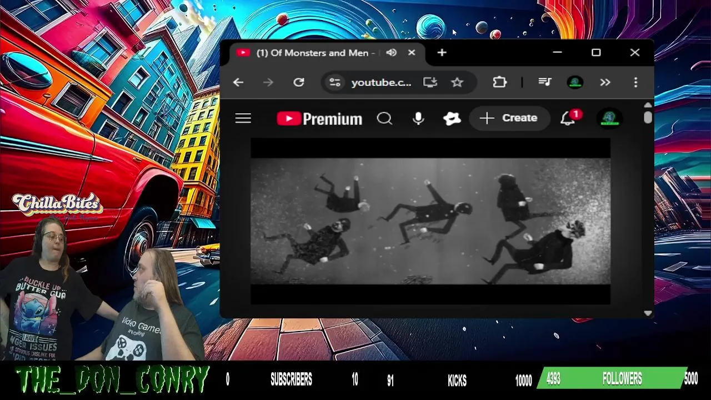
Task: Install app icon in address bar
Action: point(430,82)
